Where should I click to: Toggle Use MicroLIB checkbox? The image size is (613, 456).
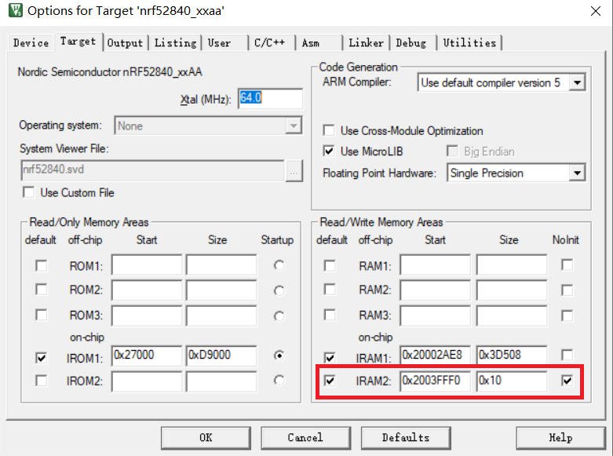(x=329, y=151)
